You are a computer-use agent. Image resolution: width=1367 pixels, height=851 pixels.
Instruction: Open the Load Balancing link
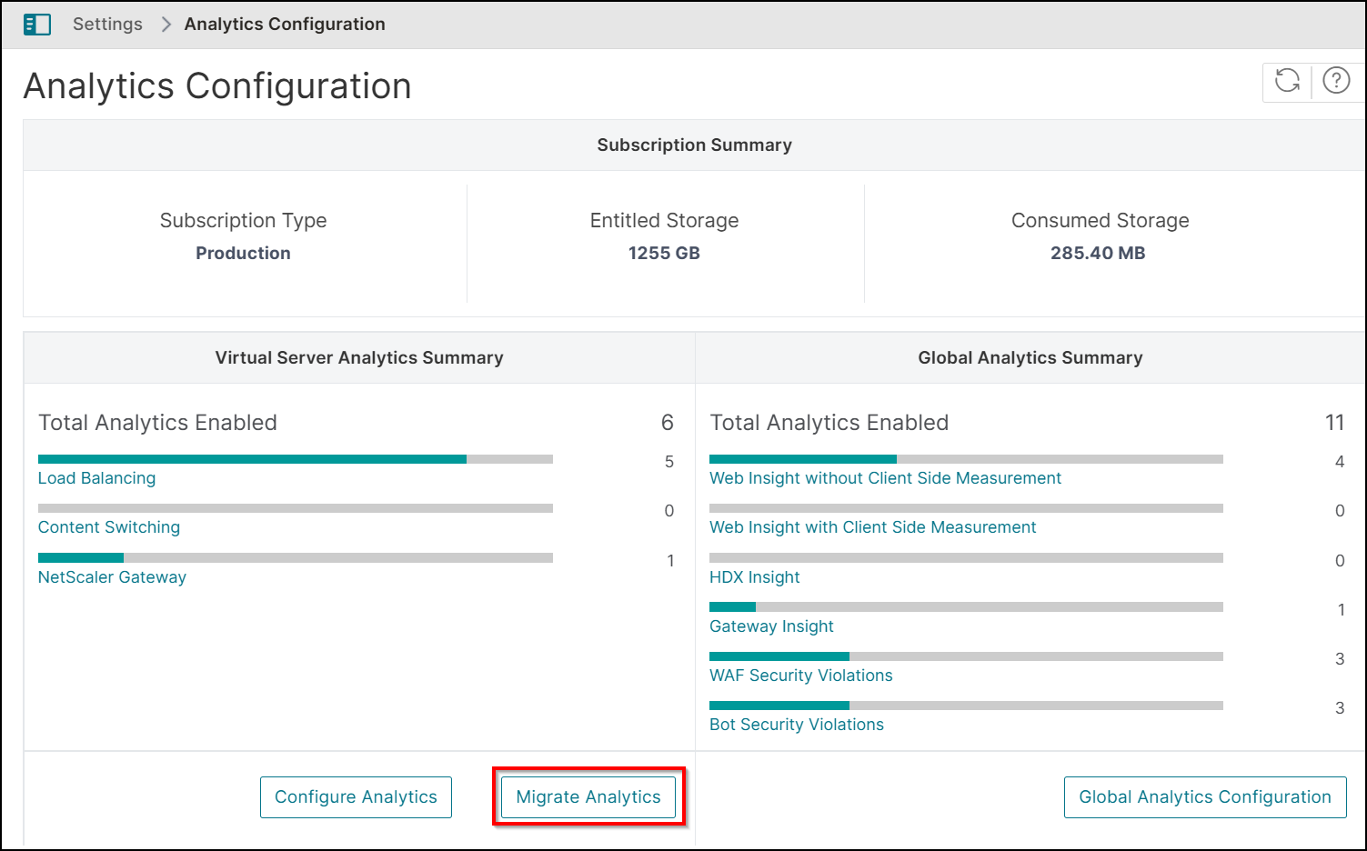click(96, 478)
